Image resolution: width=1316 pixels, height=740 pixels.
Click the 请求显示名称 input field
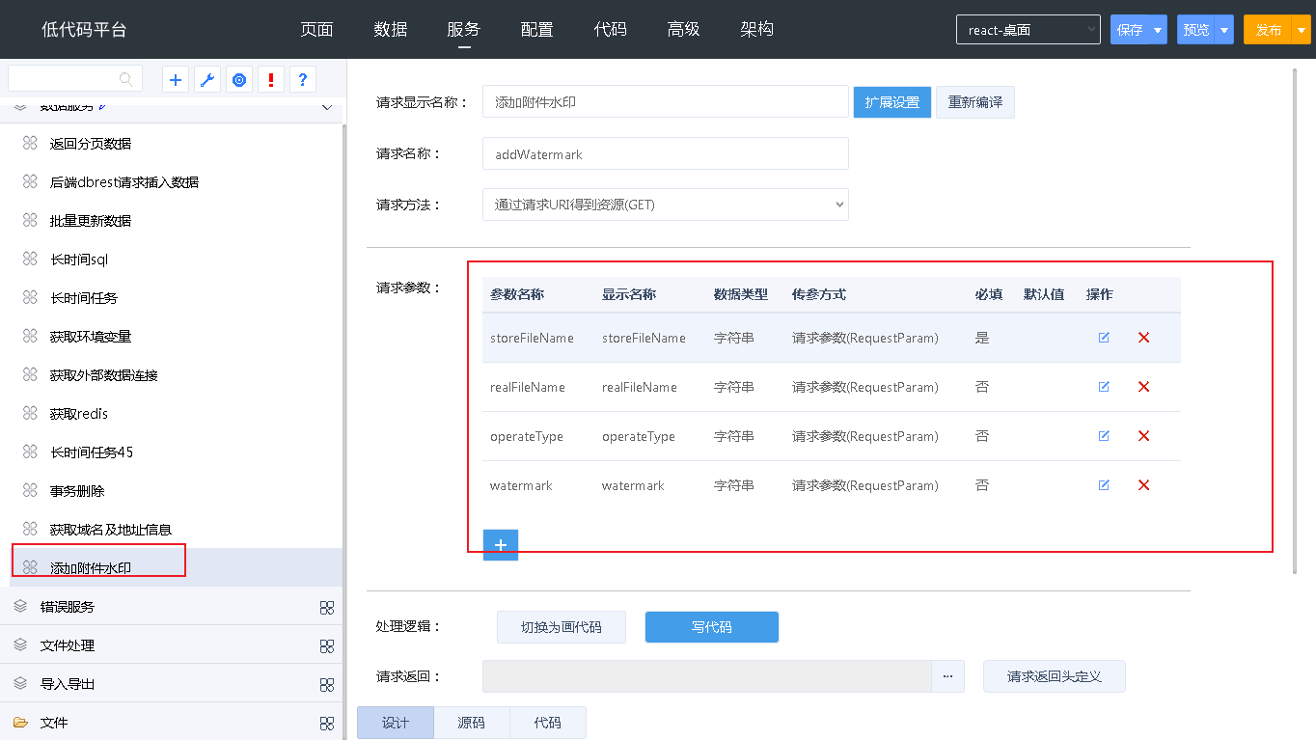666,101
